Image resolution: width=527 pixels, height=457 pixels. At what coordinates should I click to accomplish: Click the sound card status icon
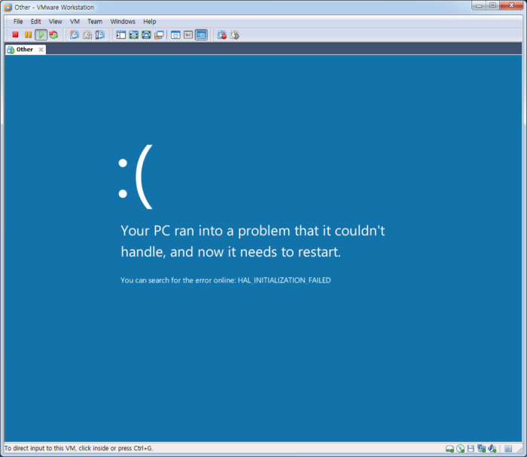click(492, 449)
